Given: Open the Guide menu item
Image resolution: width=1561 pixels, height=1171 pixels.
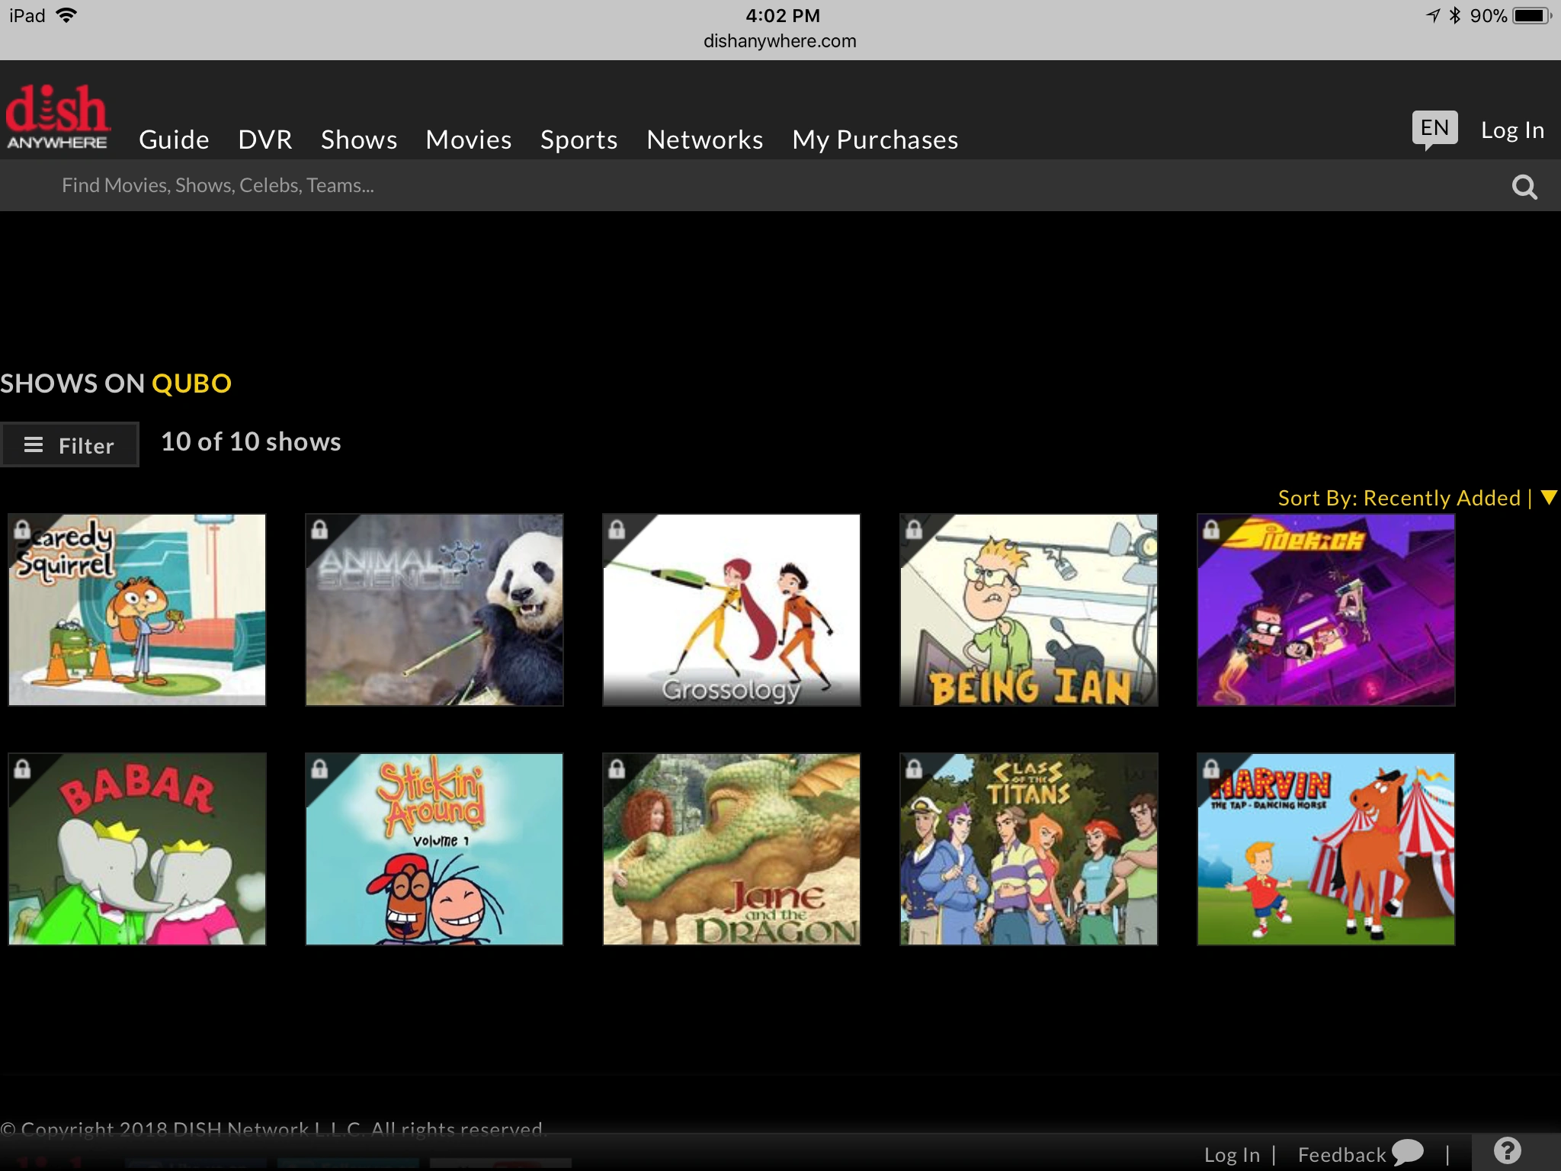Looking at the screenshot, I should point(174,140).
